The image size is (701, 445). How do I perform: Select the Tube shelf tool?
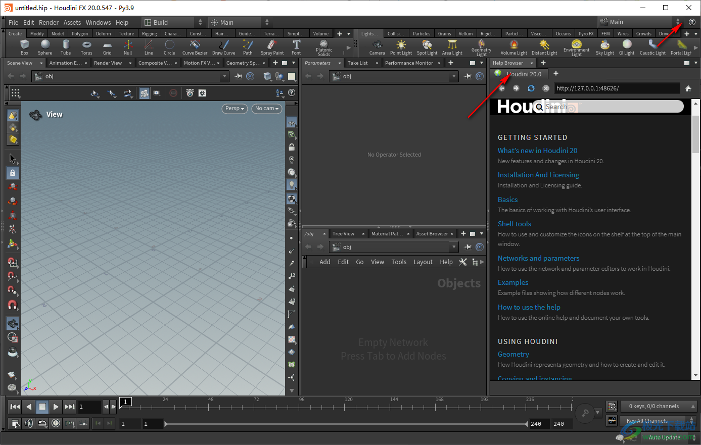point(66,47)
